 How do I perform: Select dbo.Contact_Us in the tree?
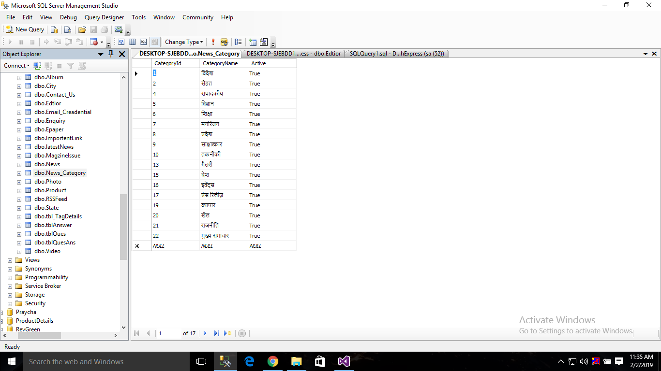point(55,95)
